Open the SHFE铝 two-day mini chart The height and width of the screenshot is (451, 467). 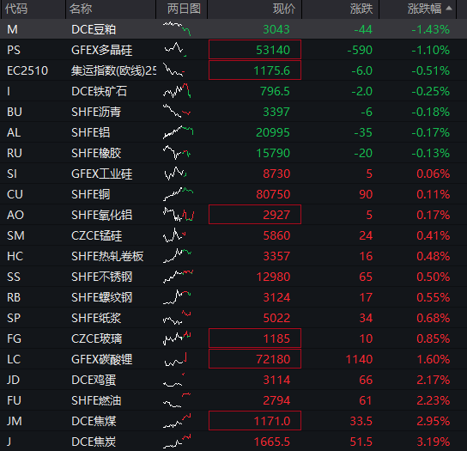(x=178, y=132)
